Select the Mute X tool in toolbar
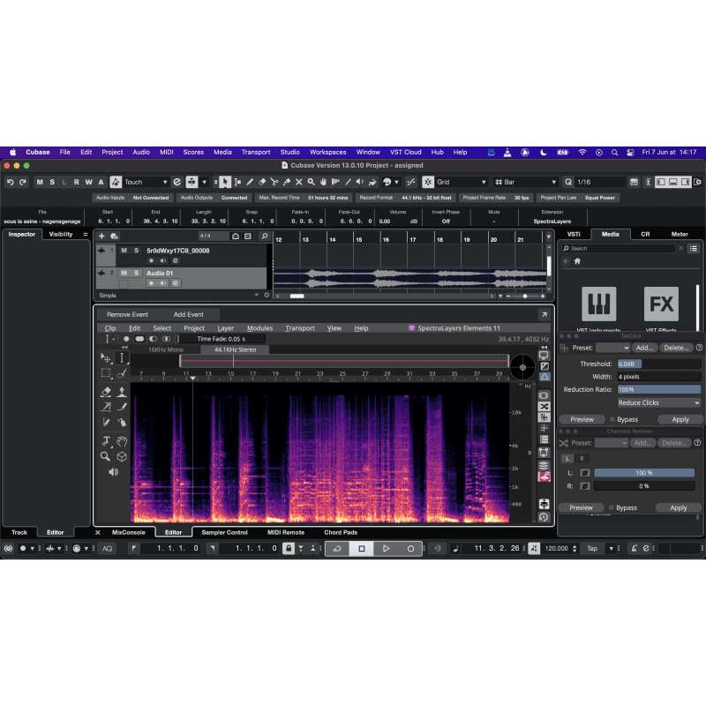The width and height of the screenshot is (706, 706). 298,182
